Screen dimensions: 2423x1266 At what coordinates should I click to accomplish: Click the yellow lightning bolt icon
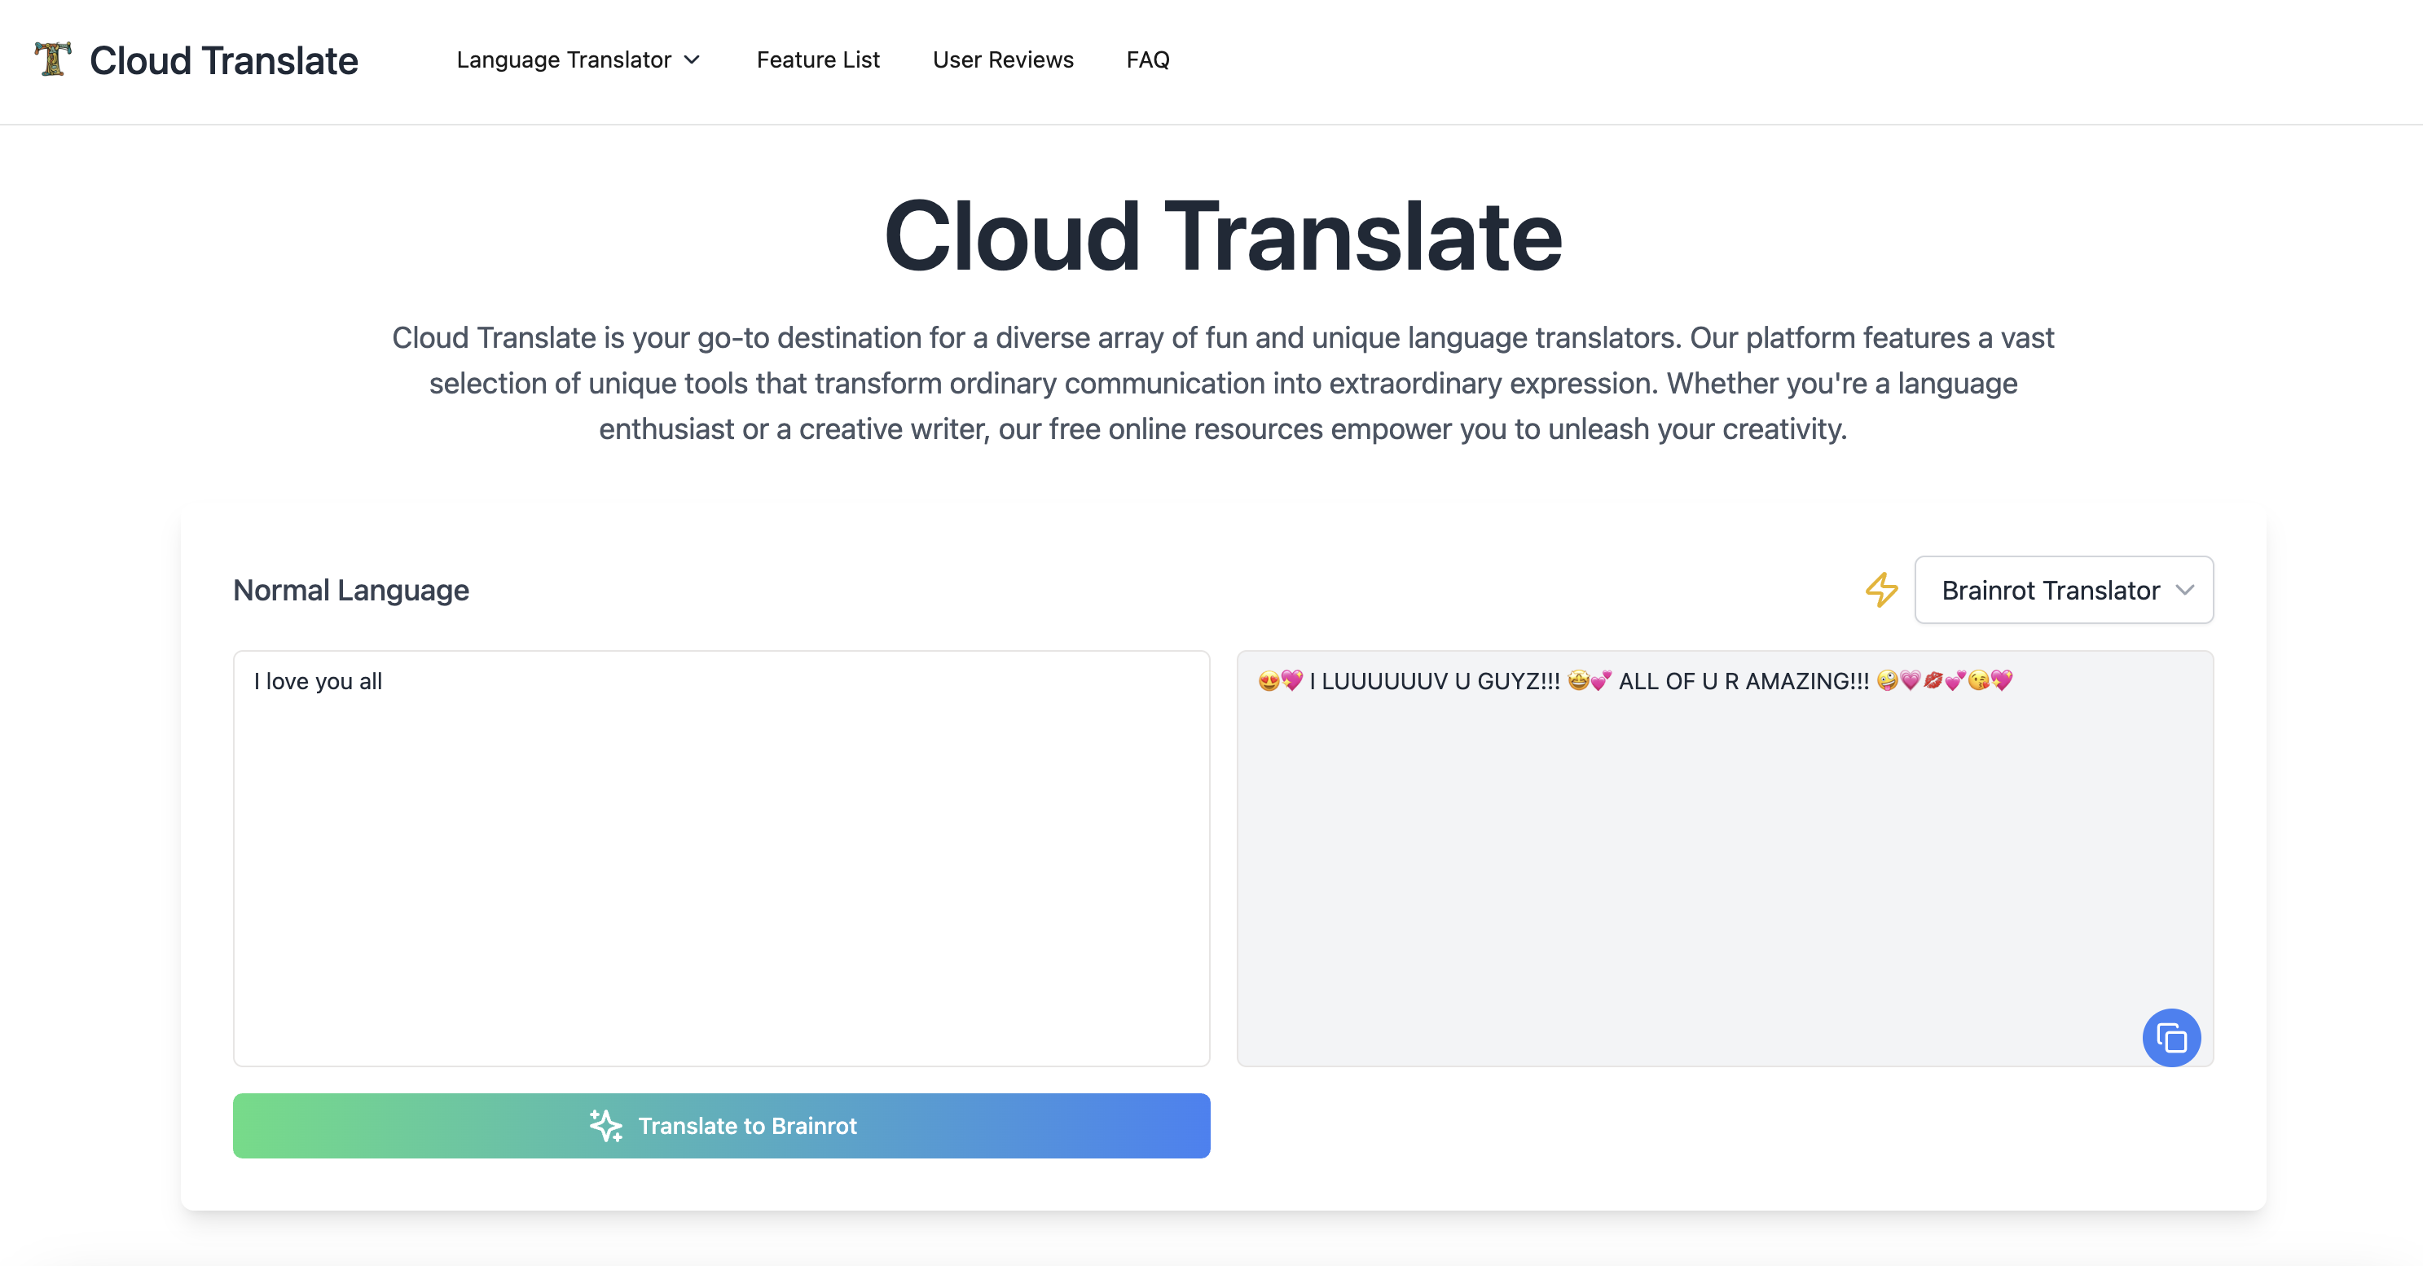click(1881, 590)
